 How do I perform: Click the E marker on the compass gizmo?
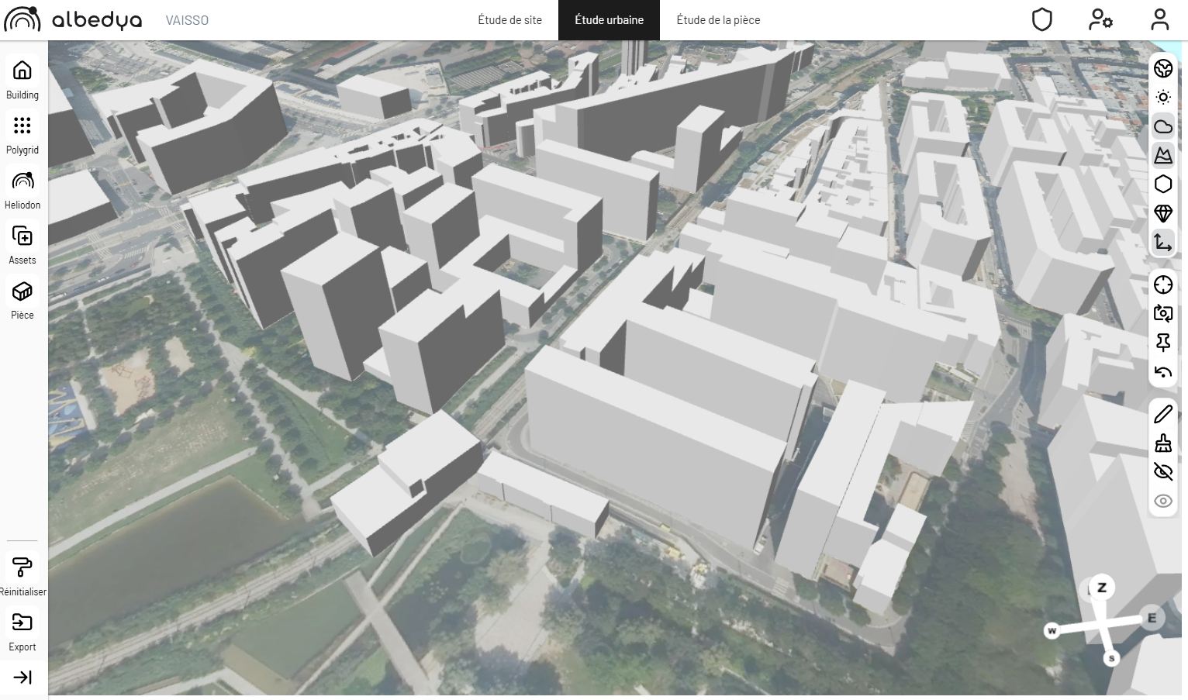click(1152, 618)
